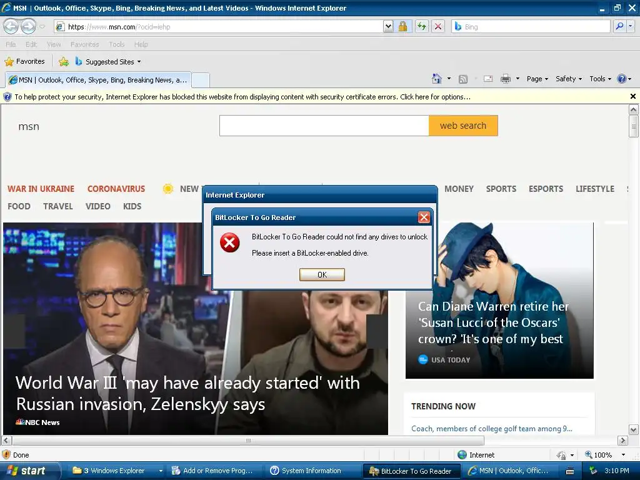Open the Edit menu
Image resolution: width=640 pixels, height=480 pixels.
point(31,44)
